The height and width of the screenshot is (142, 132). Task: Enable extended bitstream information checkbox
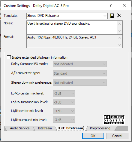tap(9, 57)
